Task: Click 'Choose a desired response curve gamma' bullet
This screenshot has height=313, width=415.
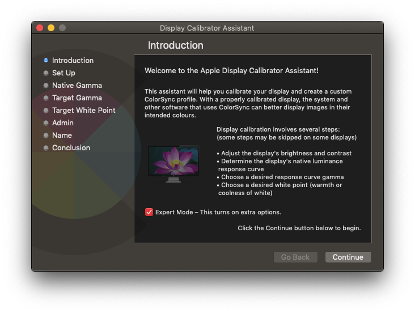Action: pyautogui.click(x=280, y=177)
